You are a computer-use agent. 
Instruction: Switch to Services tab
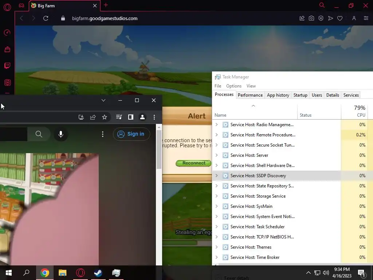click(351, 95)
